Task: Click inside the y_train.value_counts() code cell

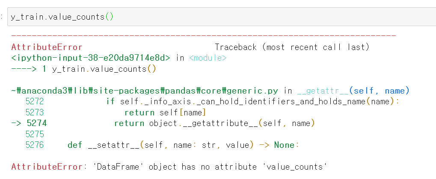Action: [221, 17]
